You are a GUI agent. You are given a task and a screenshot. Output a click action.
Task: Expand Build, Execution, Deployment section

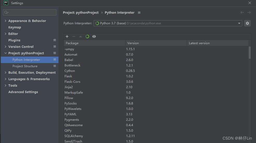click(x=5, y=72)
